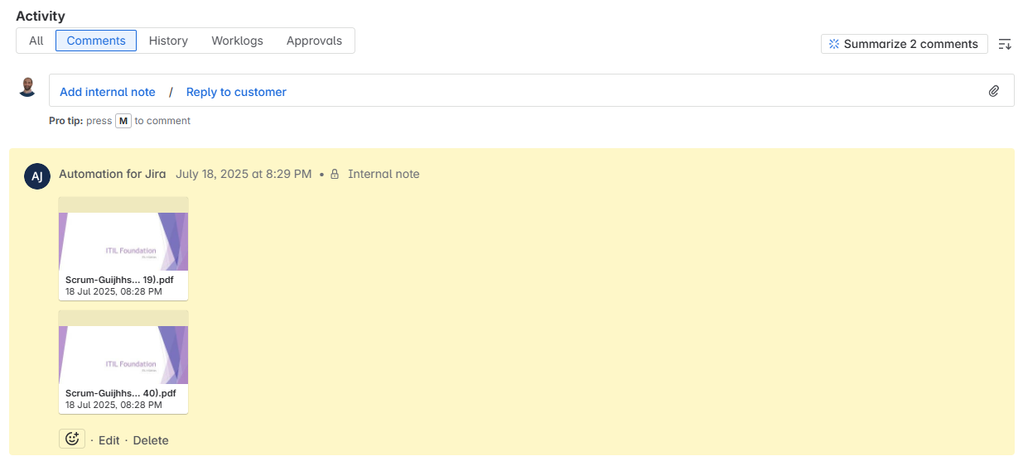Delete the Automation for Jira comment

tap(151, 440)
